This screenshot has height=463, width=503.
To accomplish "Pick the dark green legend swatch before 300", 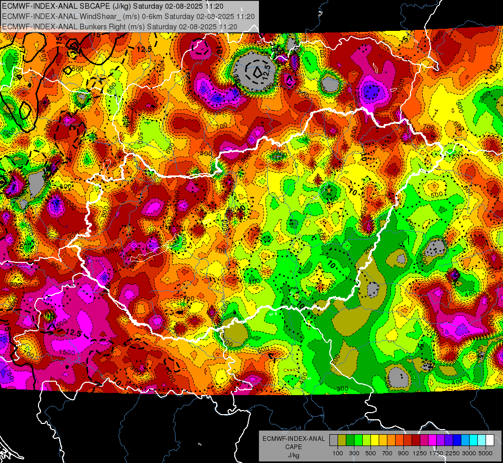I will [350, 440].
